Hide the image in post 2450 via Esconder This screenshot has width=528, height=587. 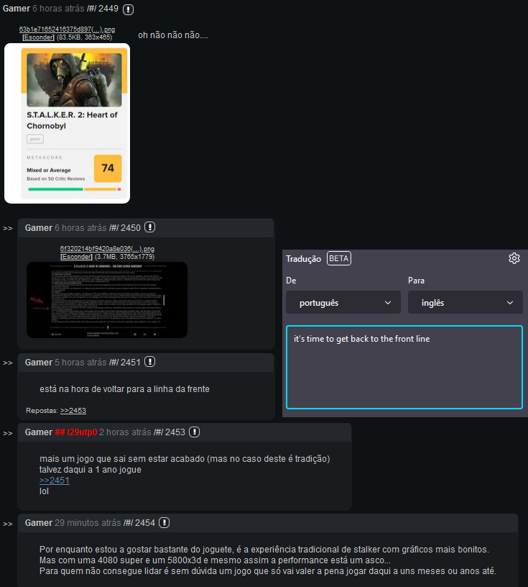click(x=76, y=257)
